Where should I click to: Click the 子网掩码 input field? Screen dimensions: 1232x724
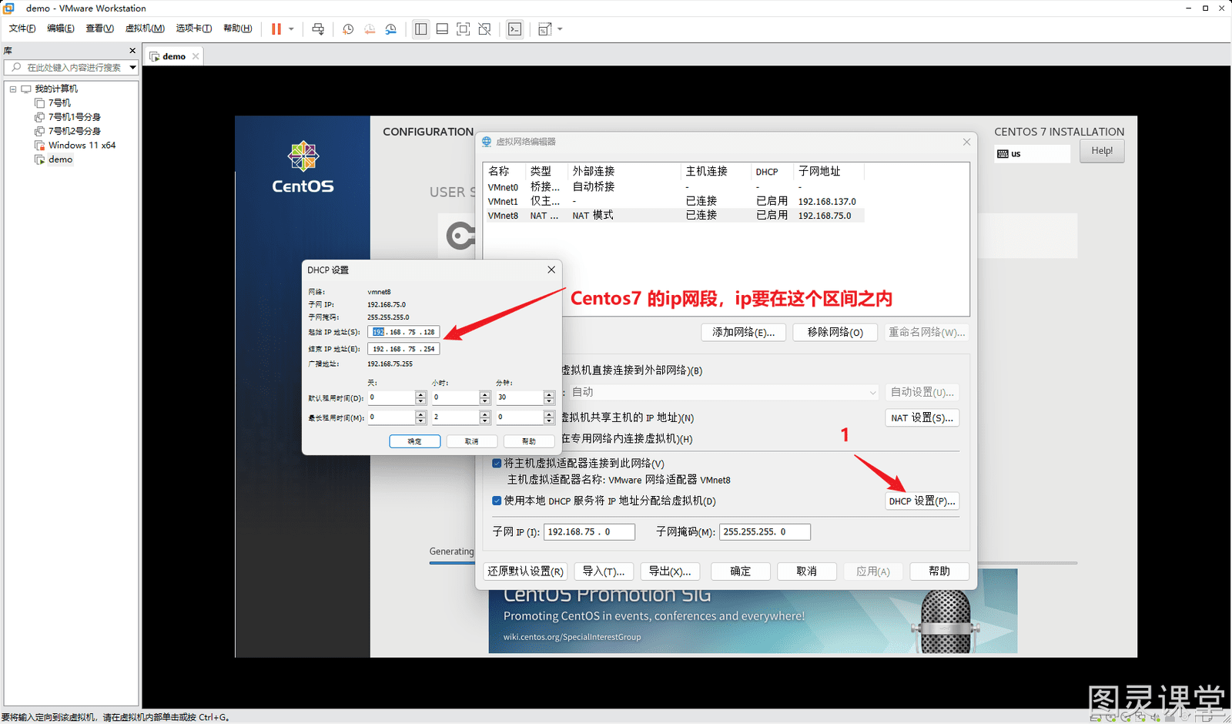pyautogui.click(x=765, y=532)
